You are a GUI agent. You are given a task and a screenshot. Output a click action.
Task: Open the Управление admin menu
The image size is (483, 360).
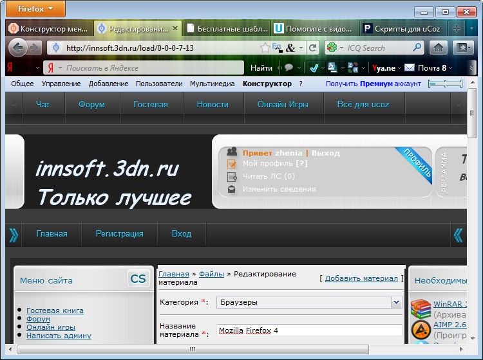tap(61, 84)
